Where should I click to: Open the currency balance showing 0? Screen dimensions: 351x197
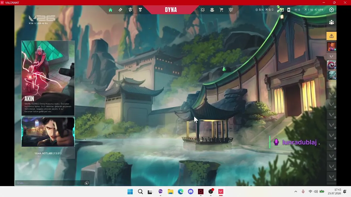coord(297,10)
